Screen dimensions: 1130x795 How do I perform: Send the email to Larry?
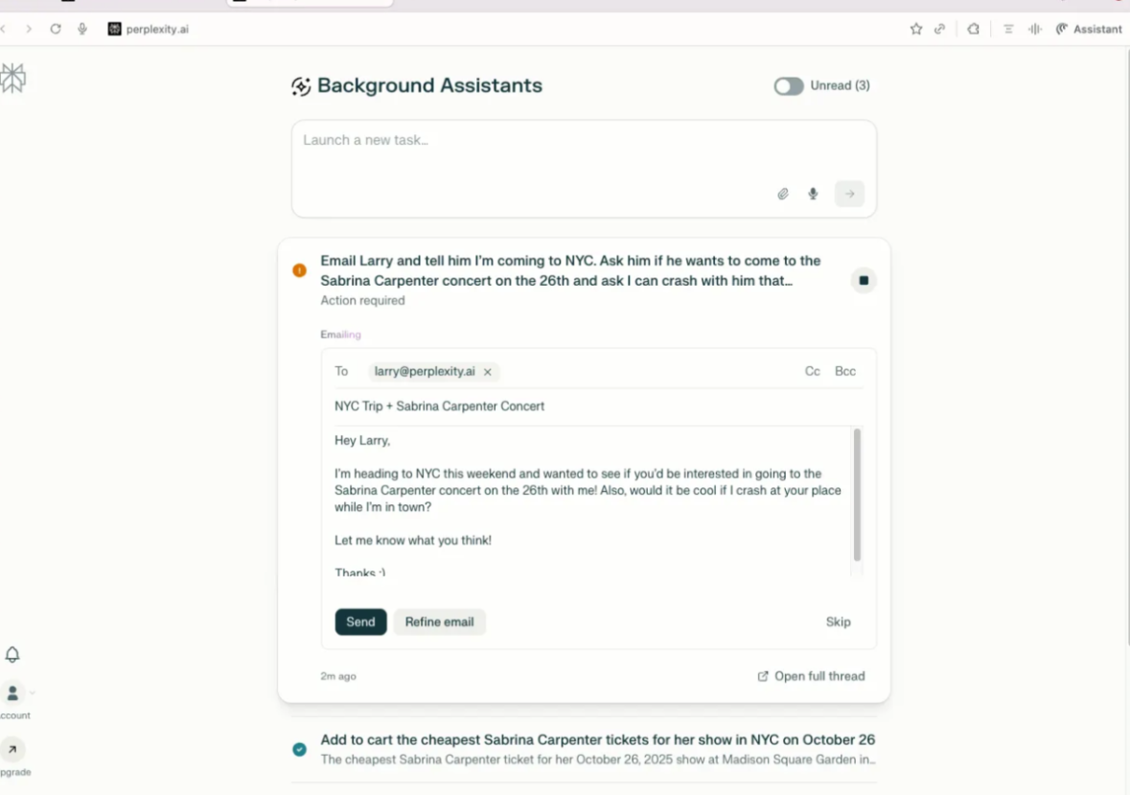[x=360, y=622]
